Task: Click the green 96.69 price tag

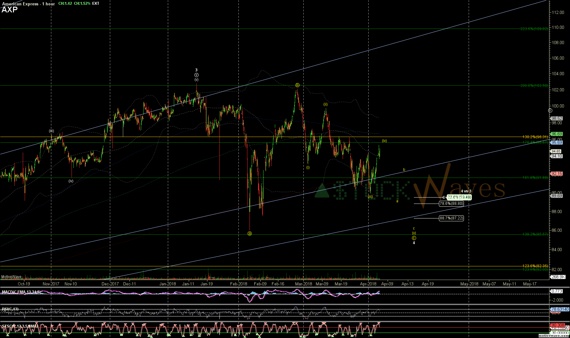Action: click(x=557, y=134)
